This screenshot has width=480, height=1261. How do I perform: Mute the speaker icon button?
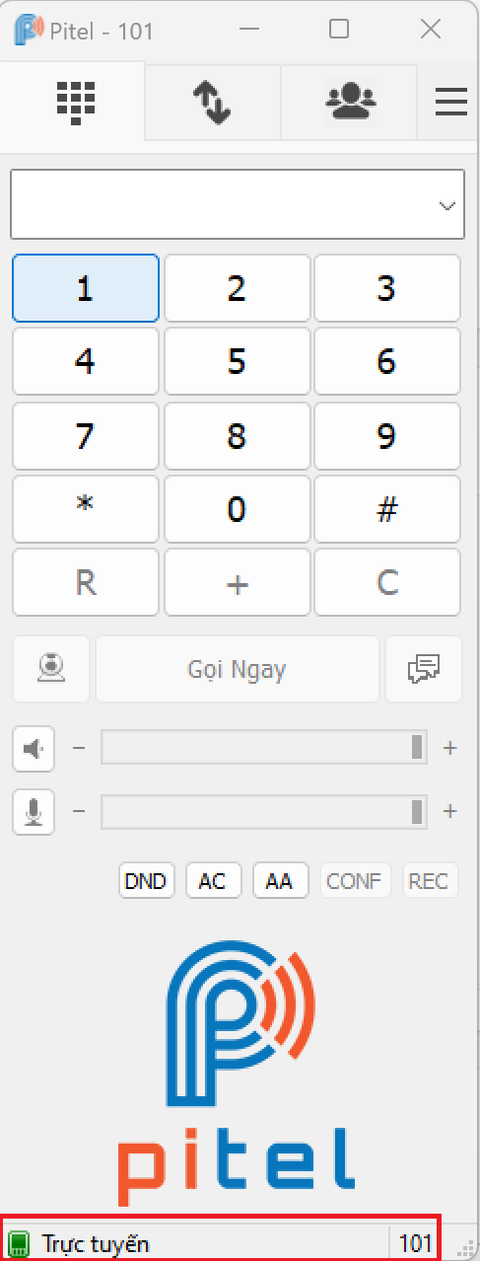point(34,749)
